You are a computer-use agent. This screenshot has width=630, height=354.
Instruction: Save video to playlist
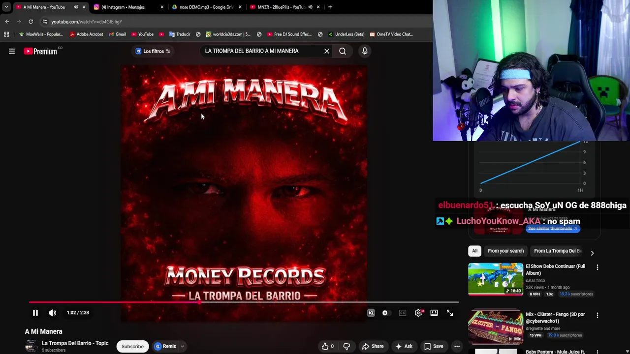point(434,346)
